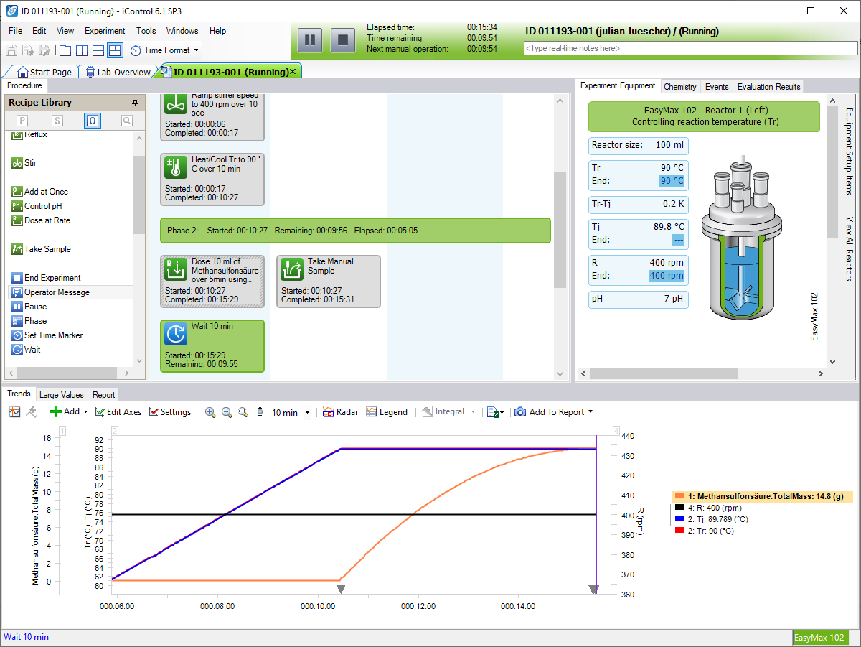Viewport: 861px width, 647px height.
Task: Pause the running experiment
Action: point(310,39)
